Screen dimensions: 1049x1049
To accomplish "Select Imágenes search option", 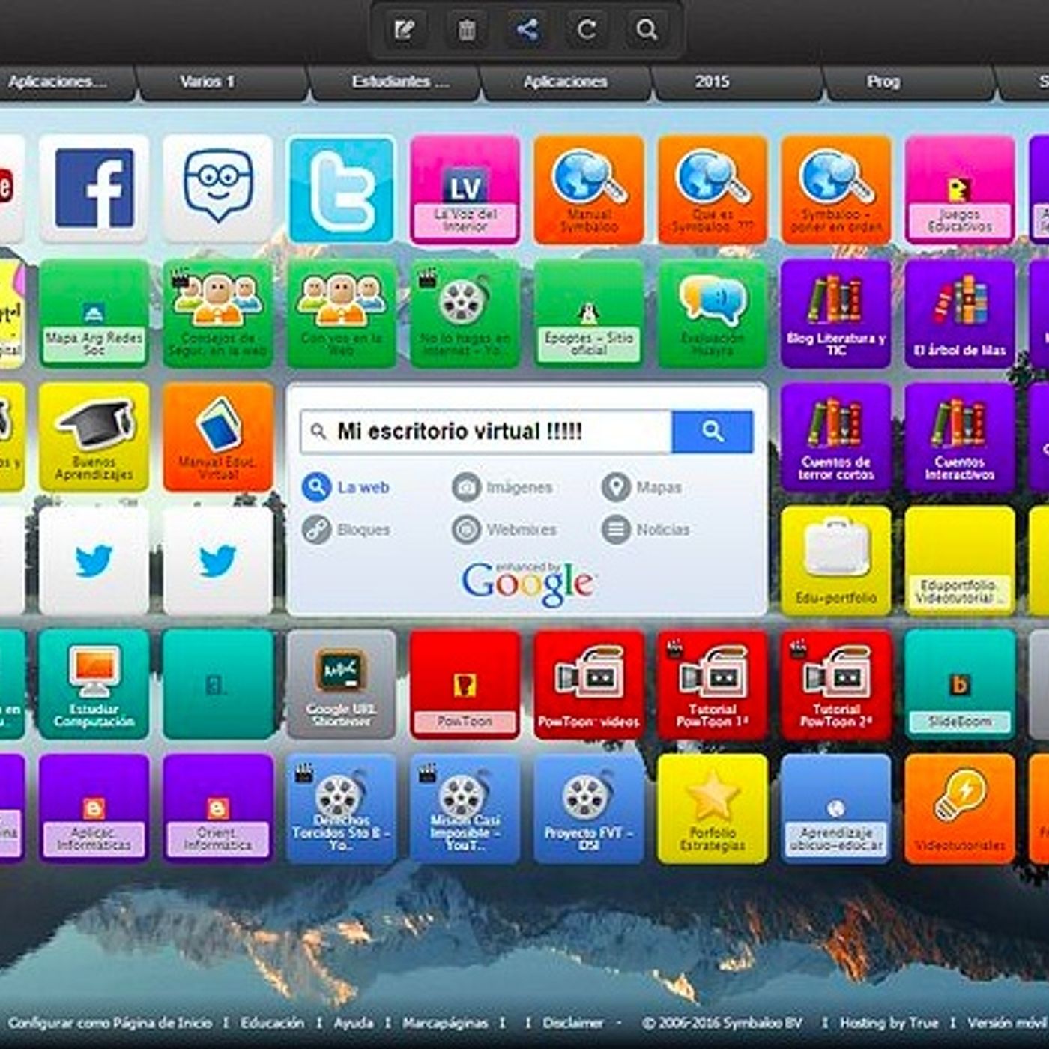I will click(502, 487).
